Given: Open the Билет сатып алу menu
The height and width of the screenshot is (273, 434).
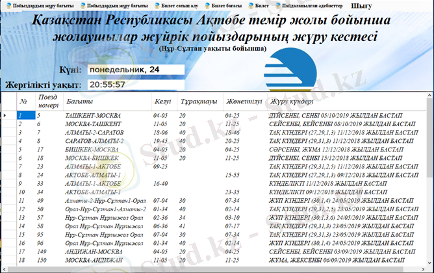Looking at the screenshot, I should pos(176,6).
